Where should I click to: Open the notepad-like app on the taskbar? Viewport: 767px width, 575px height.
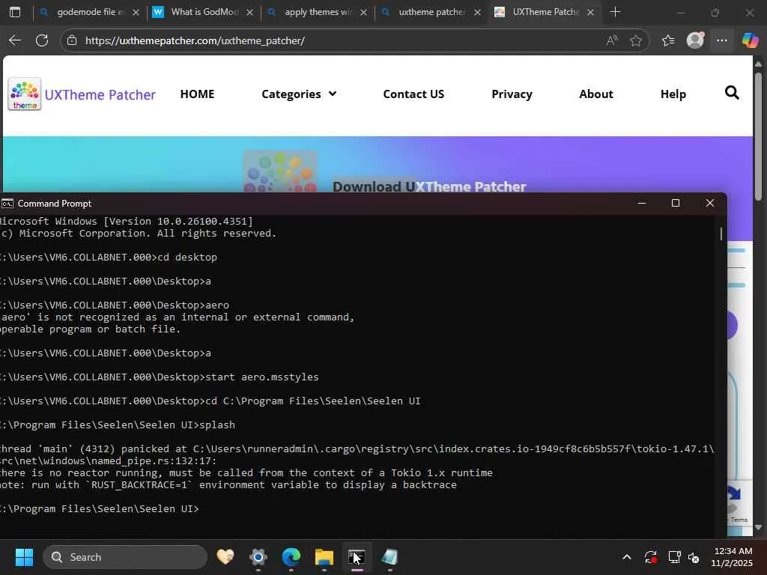pyautogui.click(x=389, y=557)
